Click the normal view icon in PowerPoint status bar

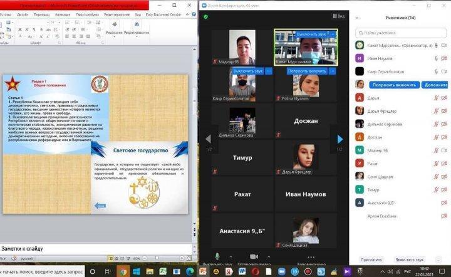(x=111, y=258)
